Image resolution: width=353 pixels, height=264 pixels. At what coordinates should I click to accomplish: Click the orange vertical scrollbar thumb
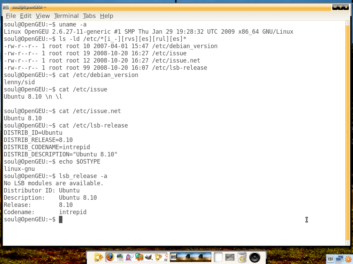coord(347,132)
